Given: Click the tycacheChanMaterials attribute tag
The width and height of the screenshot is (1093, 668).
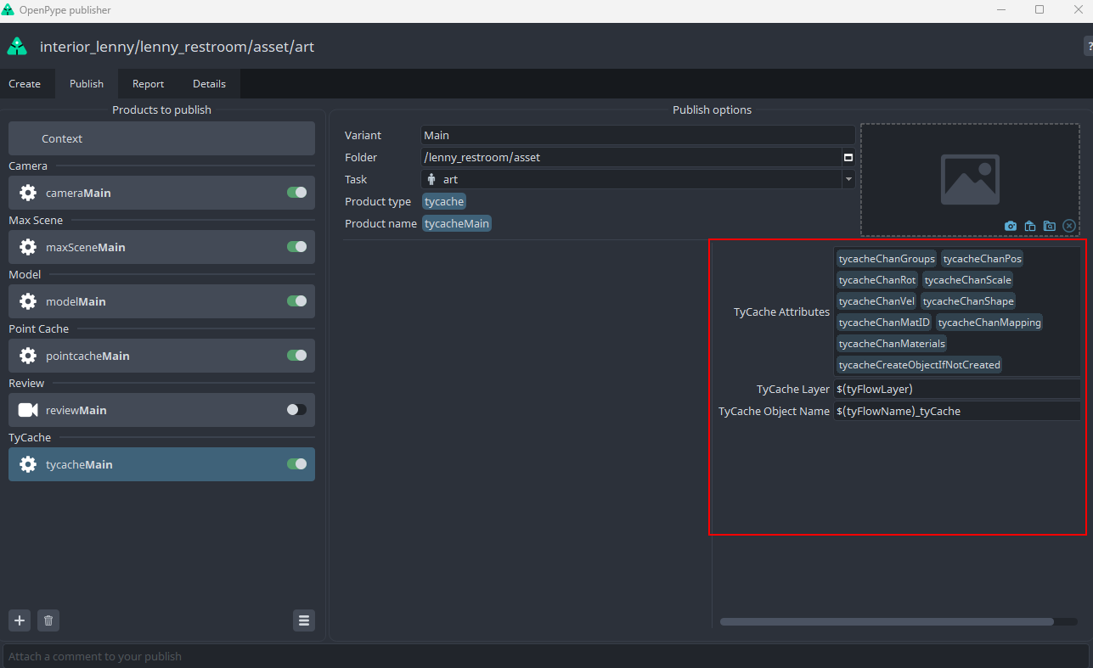Looking at the screenshot, I should click(x=892, y=344).
